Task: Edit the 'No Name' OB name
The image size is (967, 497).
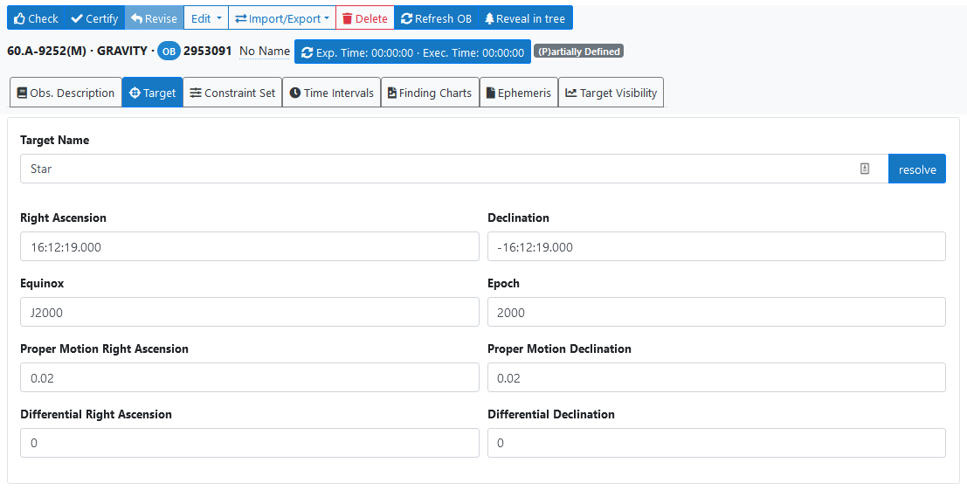Action: [x=265, y=52]
